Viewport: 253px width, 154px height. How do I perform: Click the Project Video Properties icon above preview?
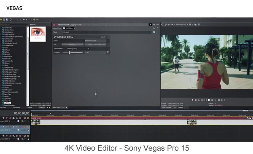162,24
